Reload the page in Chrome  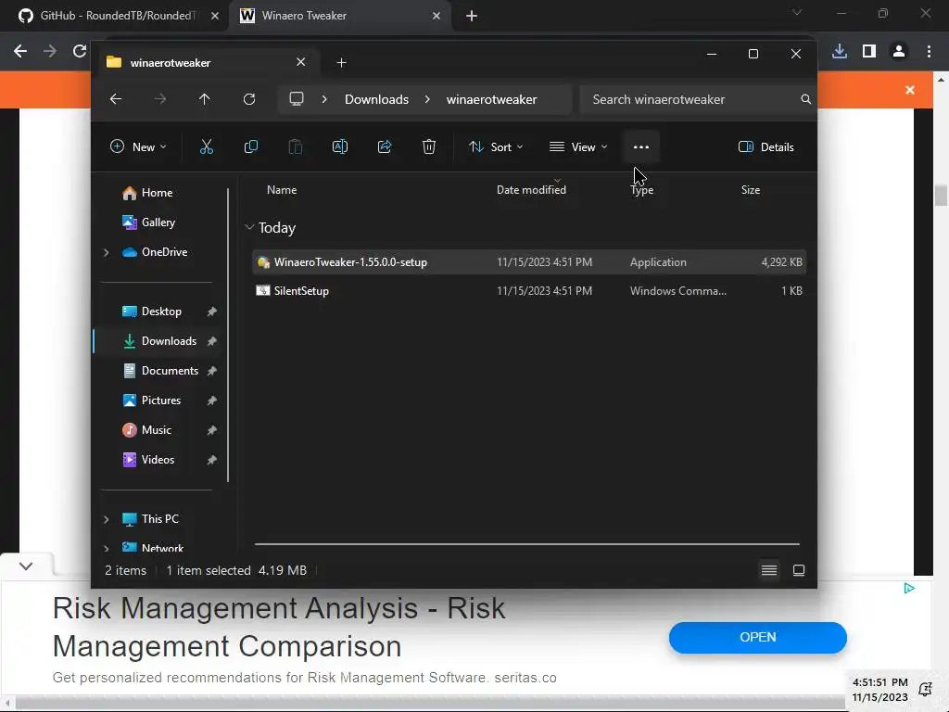80,52
